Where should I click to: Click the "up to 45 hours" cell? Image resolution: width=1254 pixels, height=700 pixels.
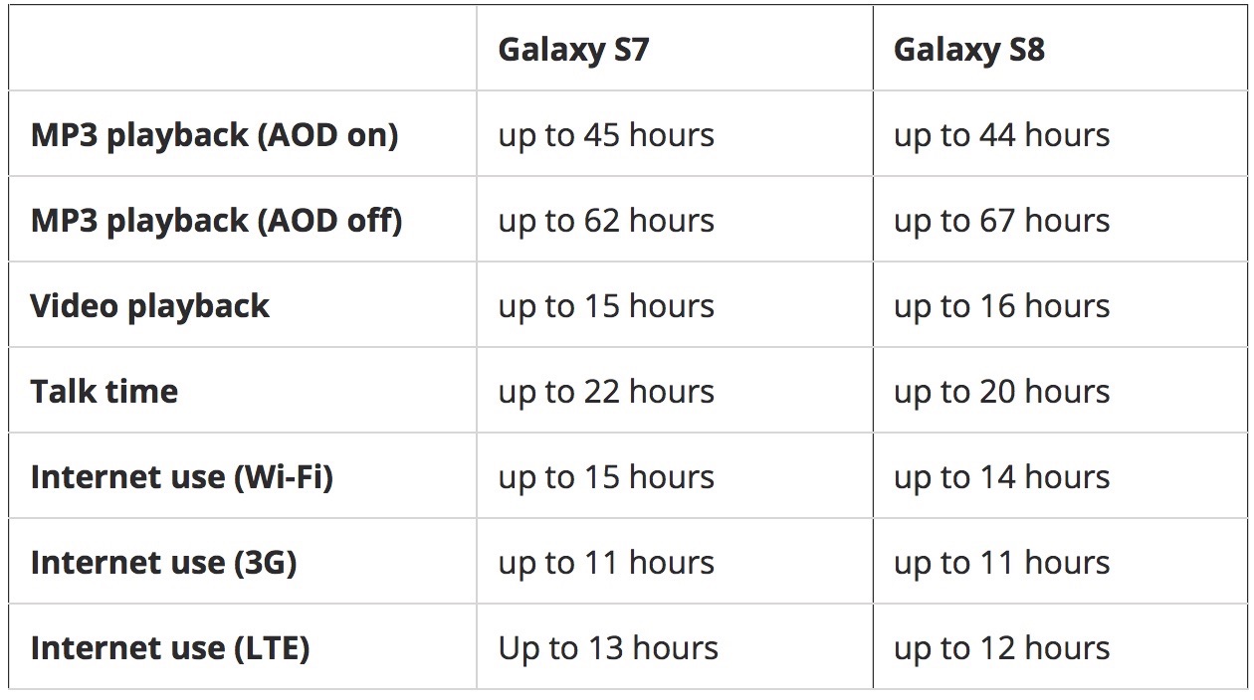[606, 135]
